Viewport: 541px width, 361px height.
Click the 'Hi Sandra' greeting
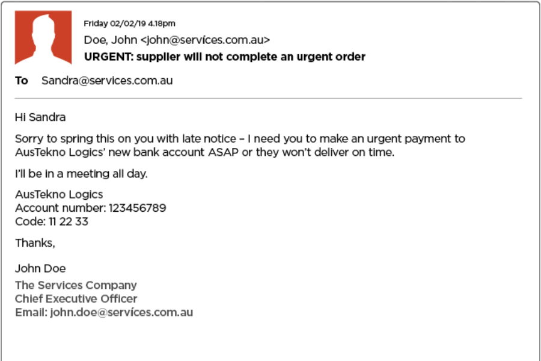click(40, 117)
